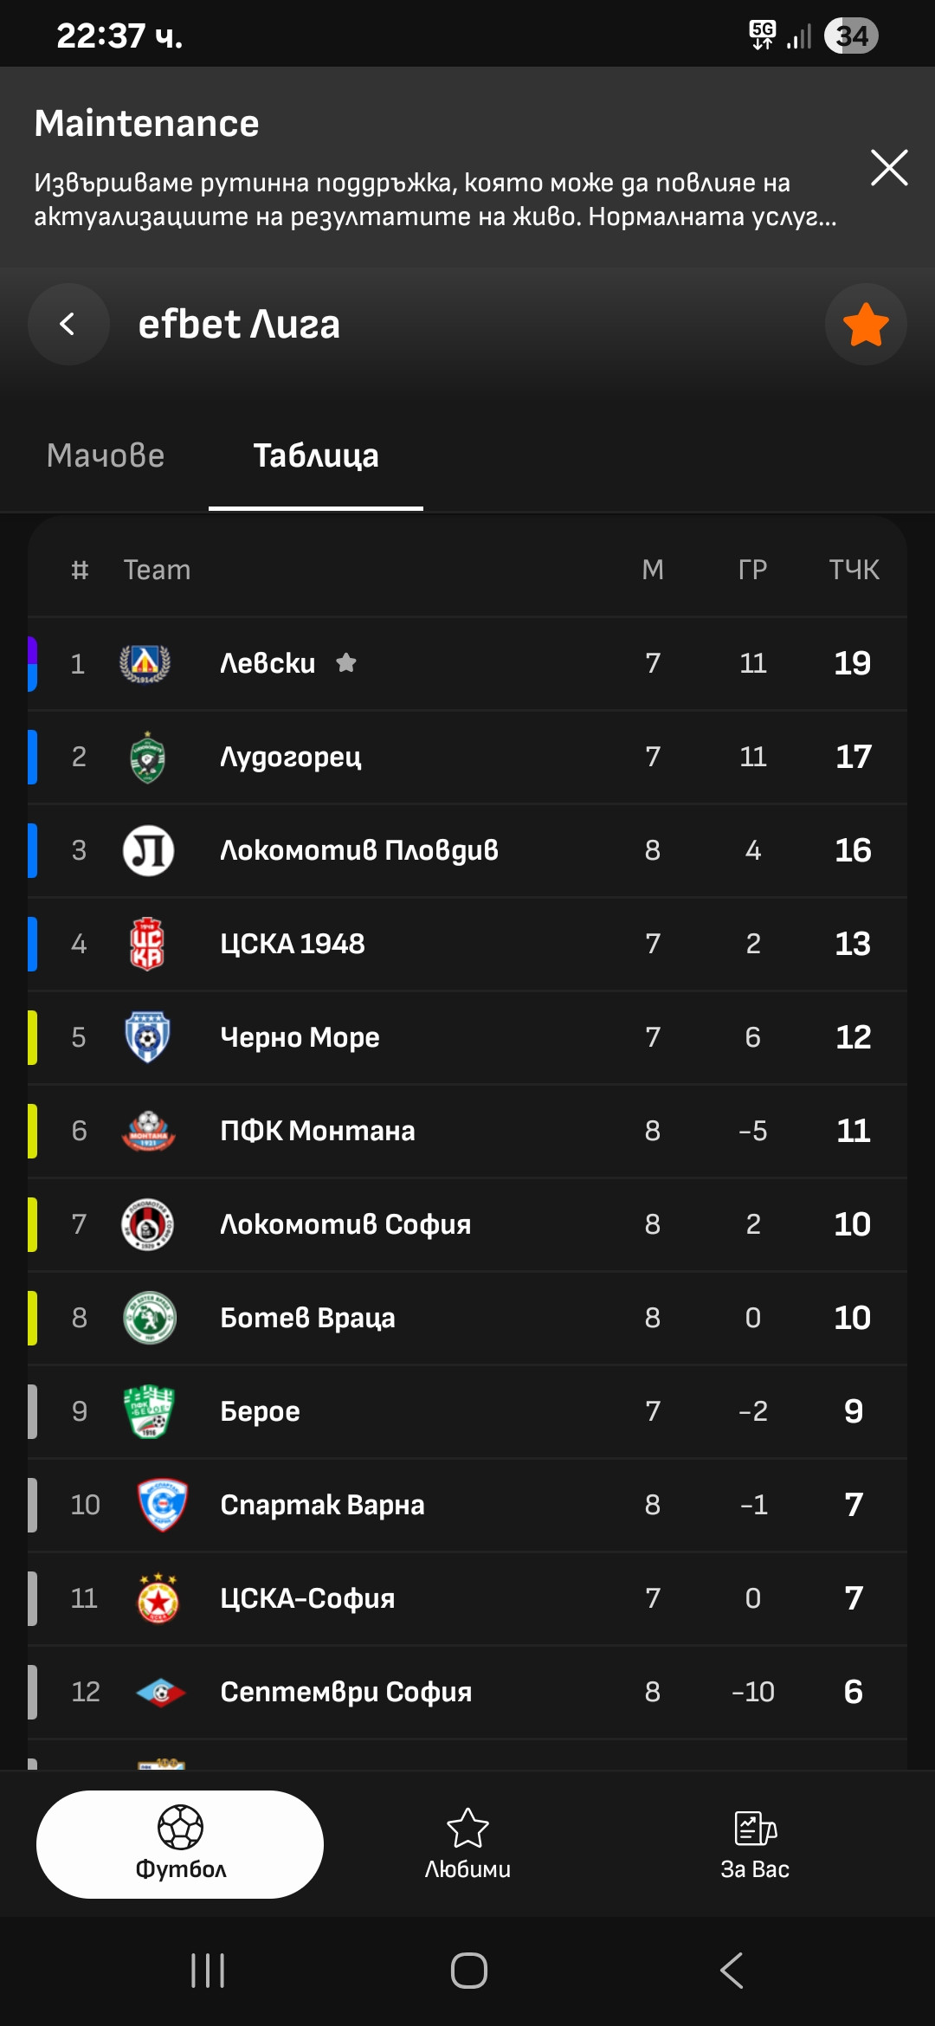Tap the Лудогорец club logo
This screenshot has width=935, height=2026.
pos(147,758)
